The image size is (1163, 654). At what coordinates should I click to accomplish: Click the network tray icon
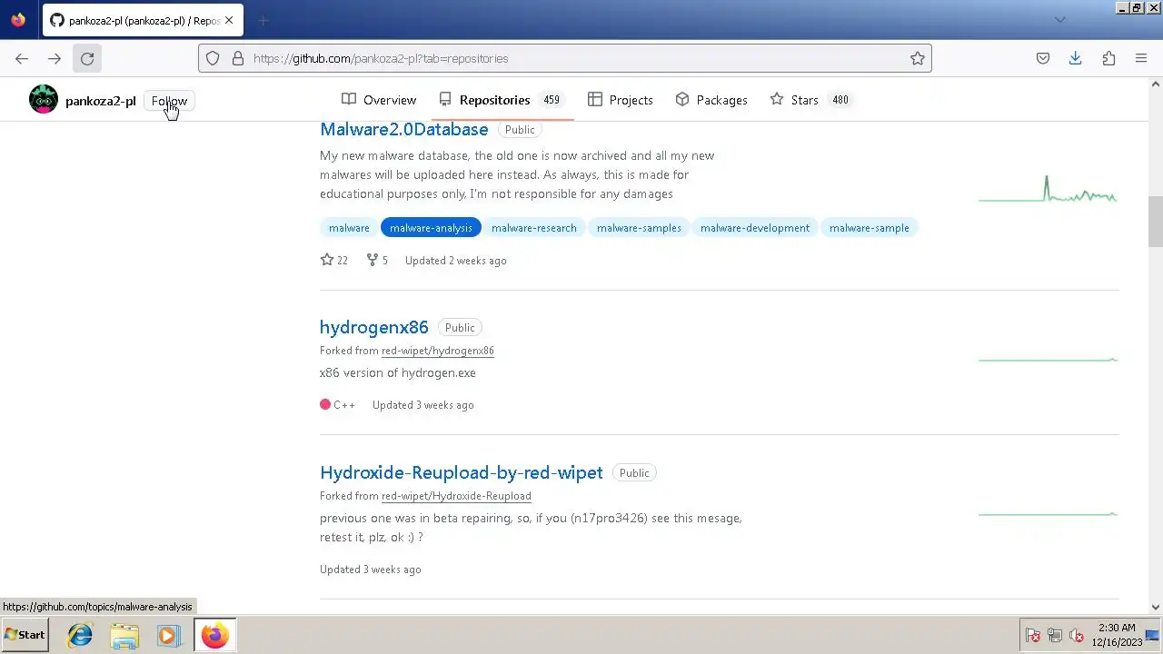click(x=1055, y=636)
